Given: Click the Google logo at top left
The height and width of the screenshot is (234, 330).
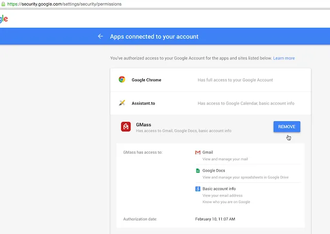Looking at the screenshot, I should click(x=4, y=19).
